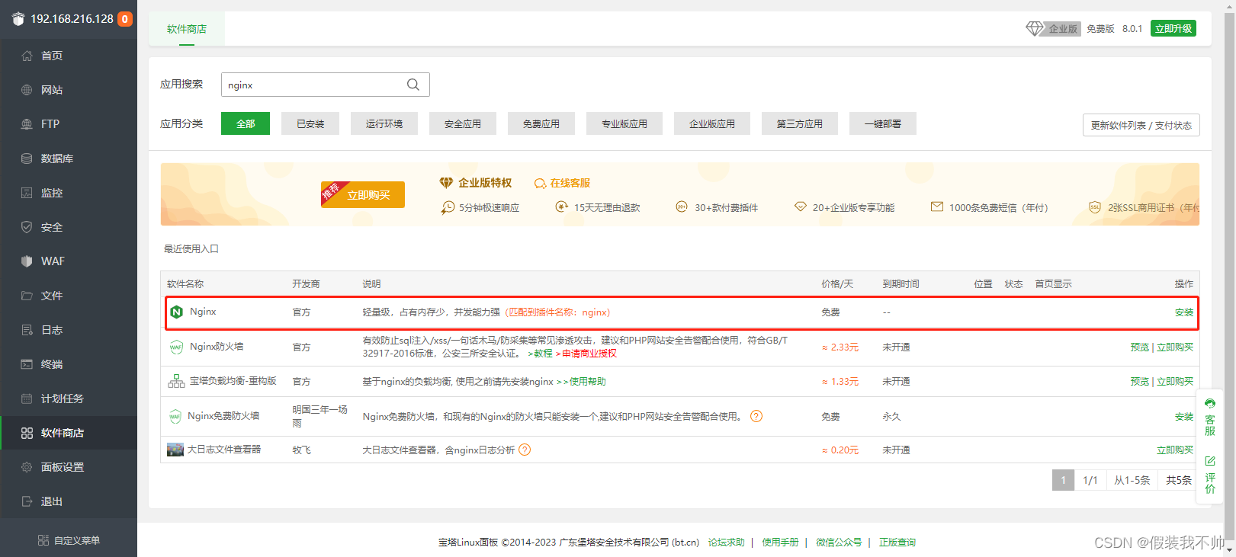
Task: Select 企业版应用 category filter
Action: [x=712, y=123]
